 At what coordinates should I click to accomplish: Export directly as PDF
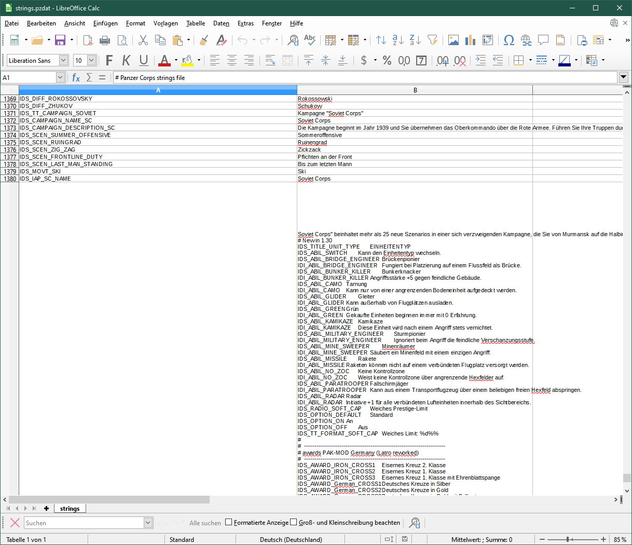88,40
